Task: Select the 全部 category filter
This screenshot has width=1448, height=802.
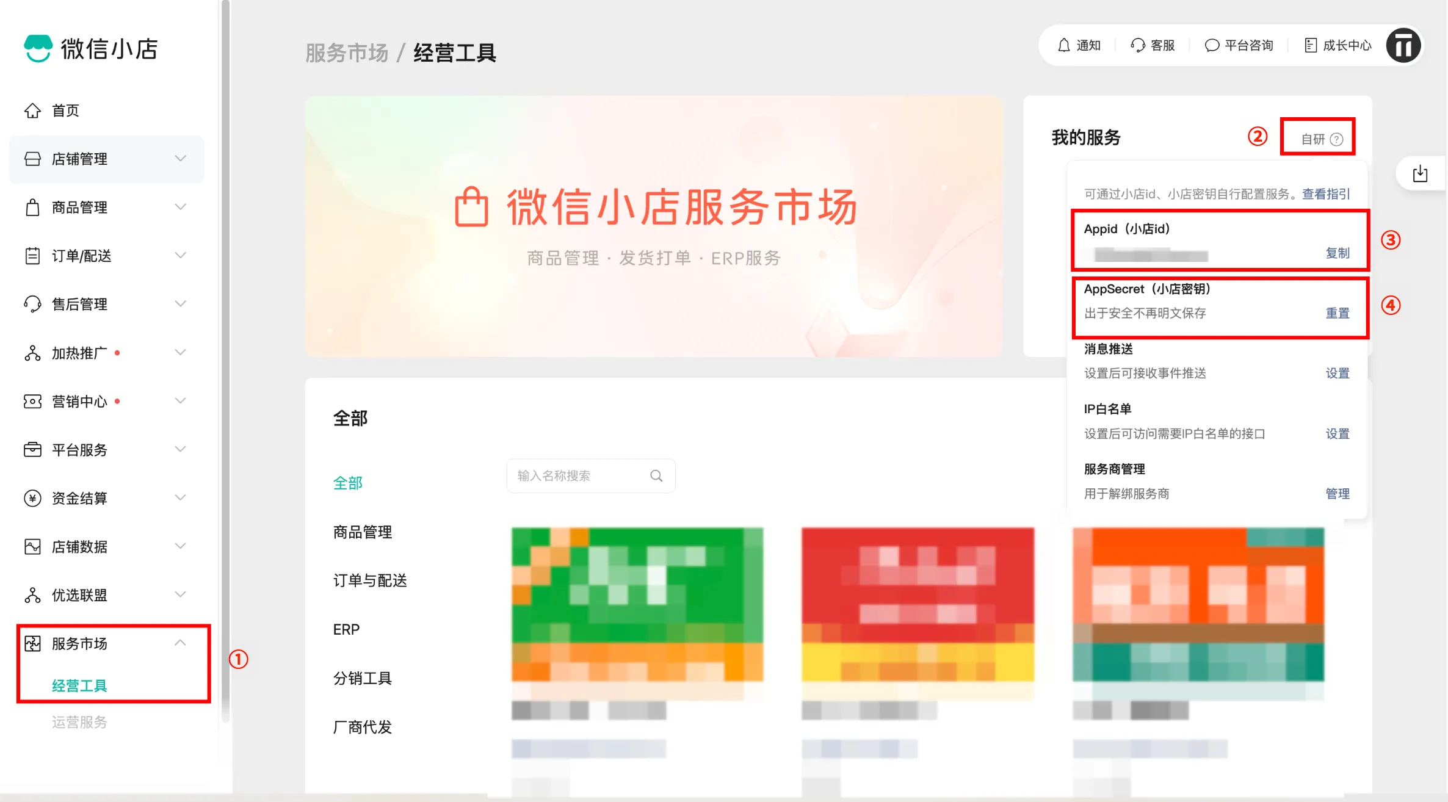Action: coord(348,483)
